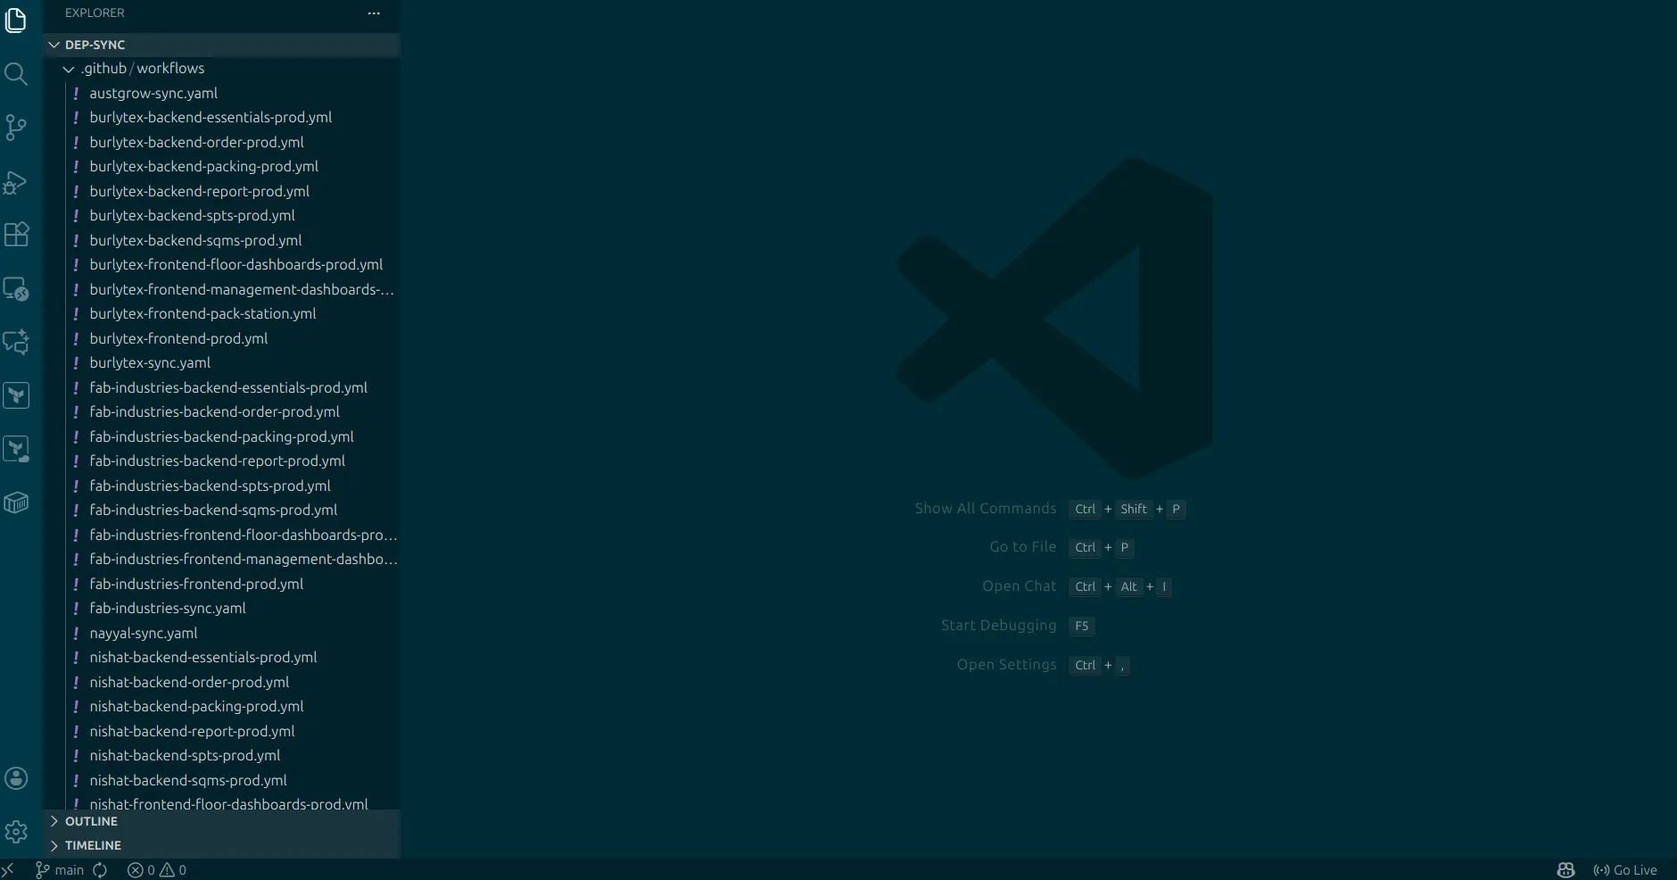Select the burlytex-sync.yaml file
This screenshot has height=880, width=1677.
[150, 362]
